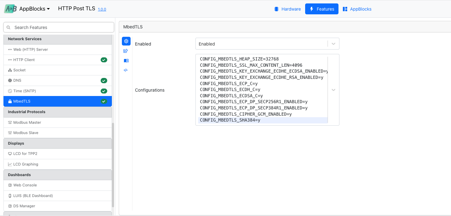
Task: Select LCD Graphing feature
Action: (58, 164)
